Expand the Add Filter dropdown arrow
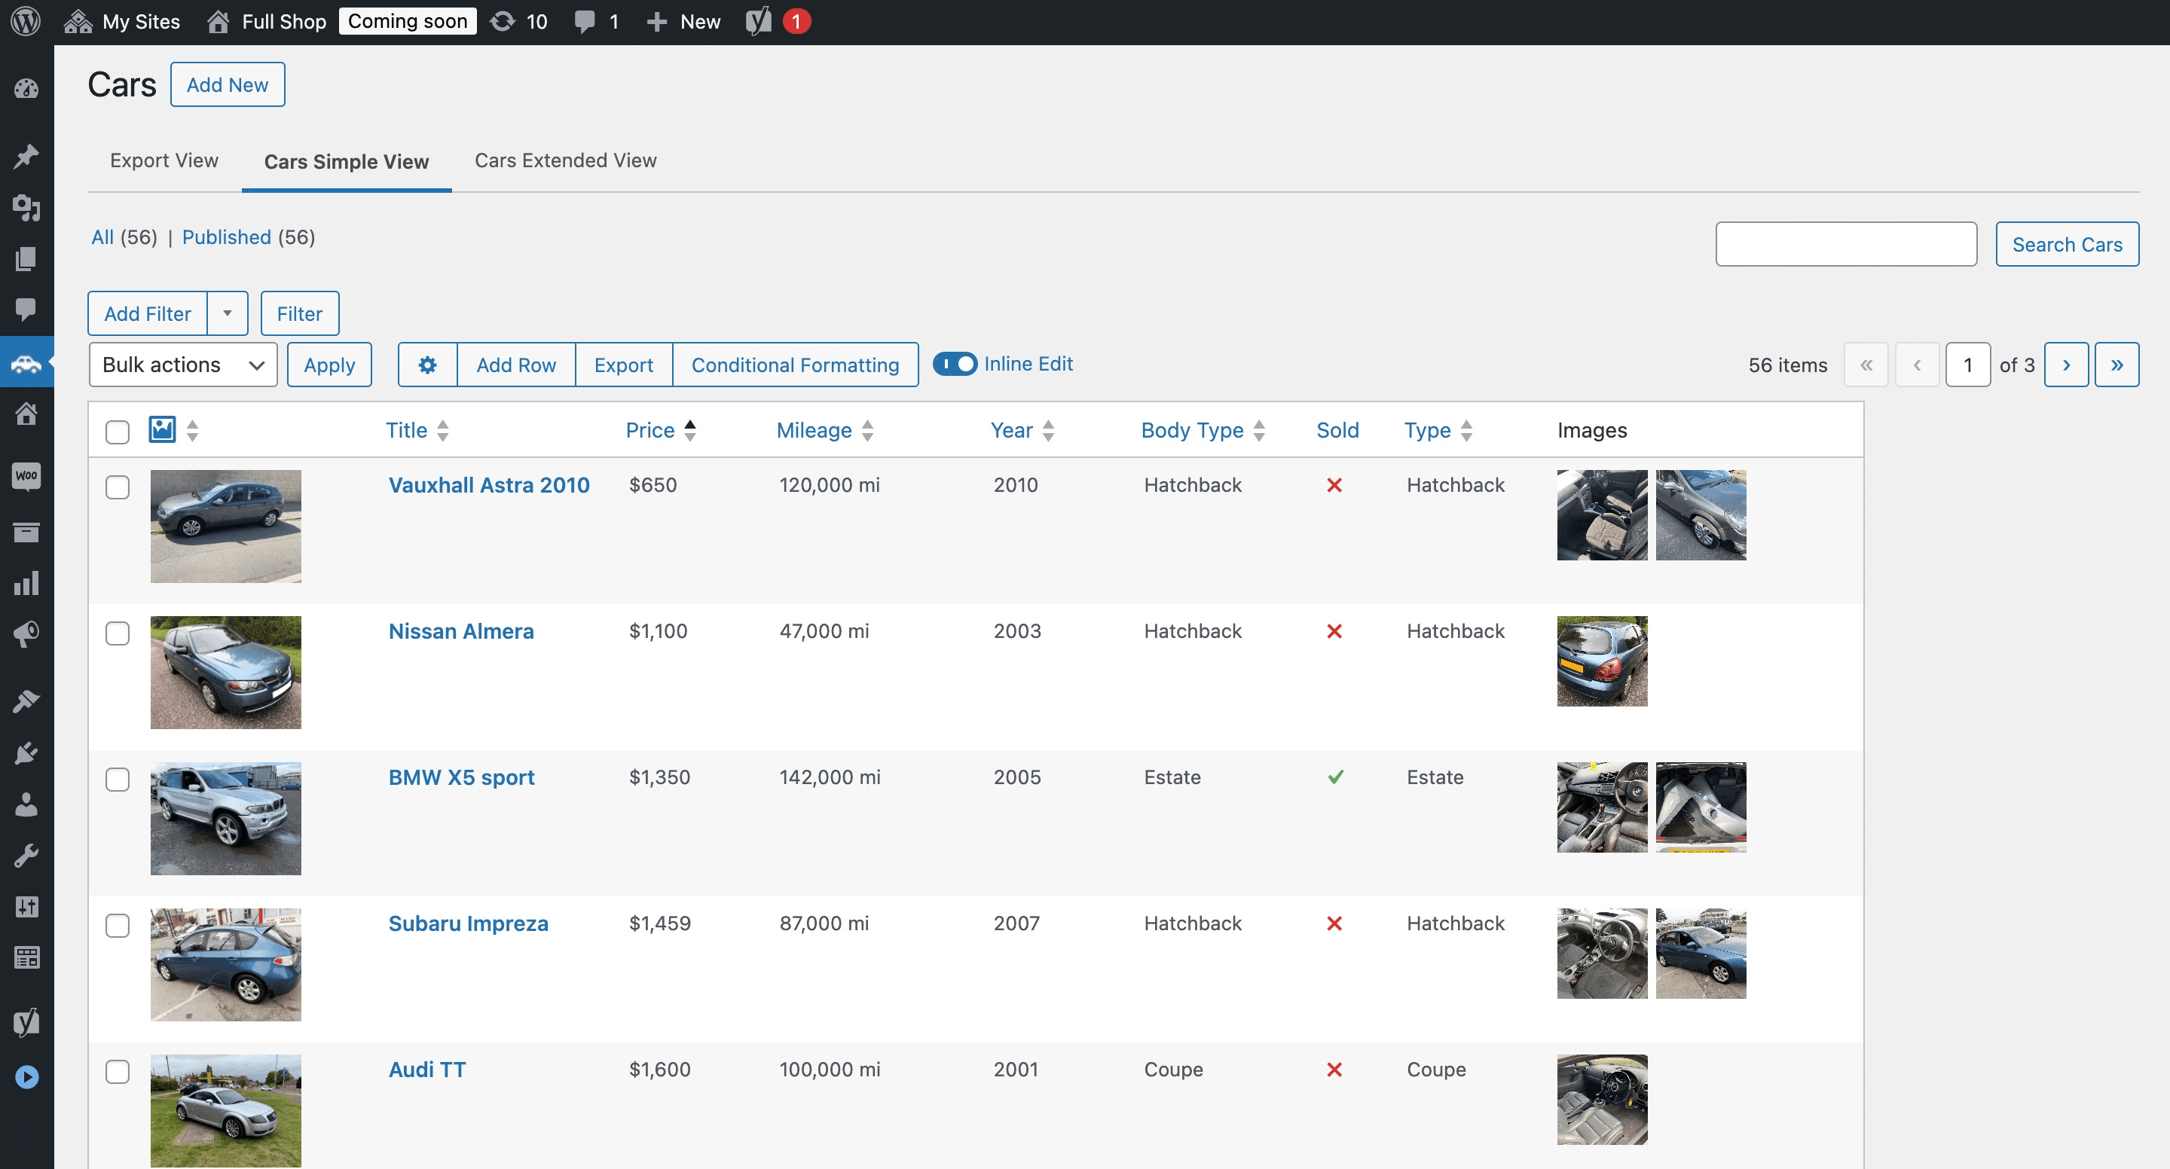2170x1169 pixels. tap(228, 313)
